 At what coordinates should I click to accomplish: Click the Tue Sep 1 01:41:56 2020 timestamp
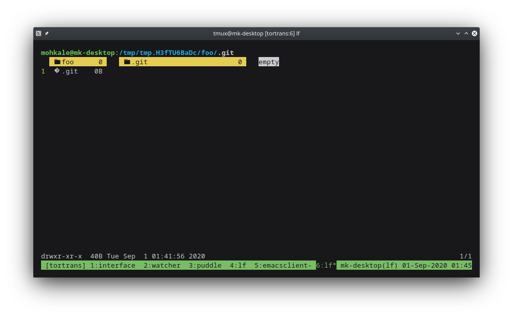coord(156,256)
